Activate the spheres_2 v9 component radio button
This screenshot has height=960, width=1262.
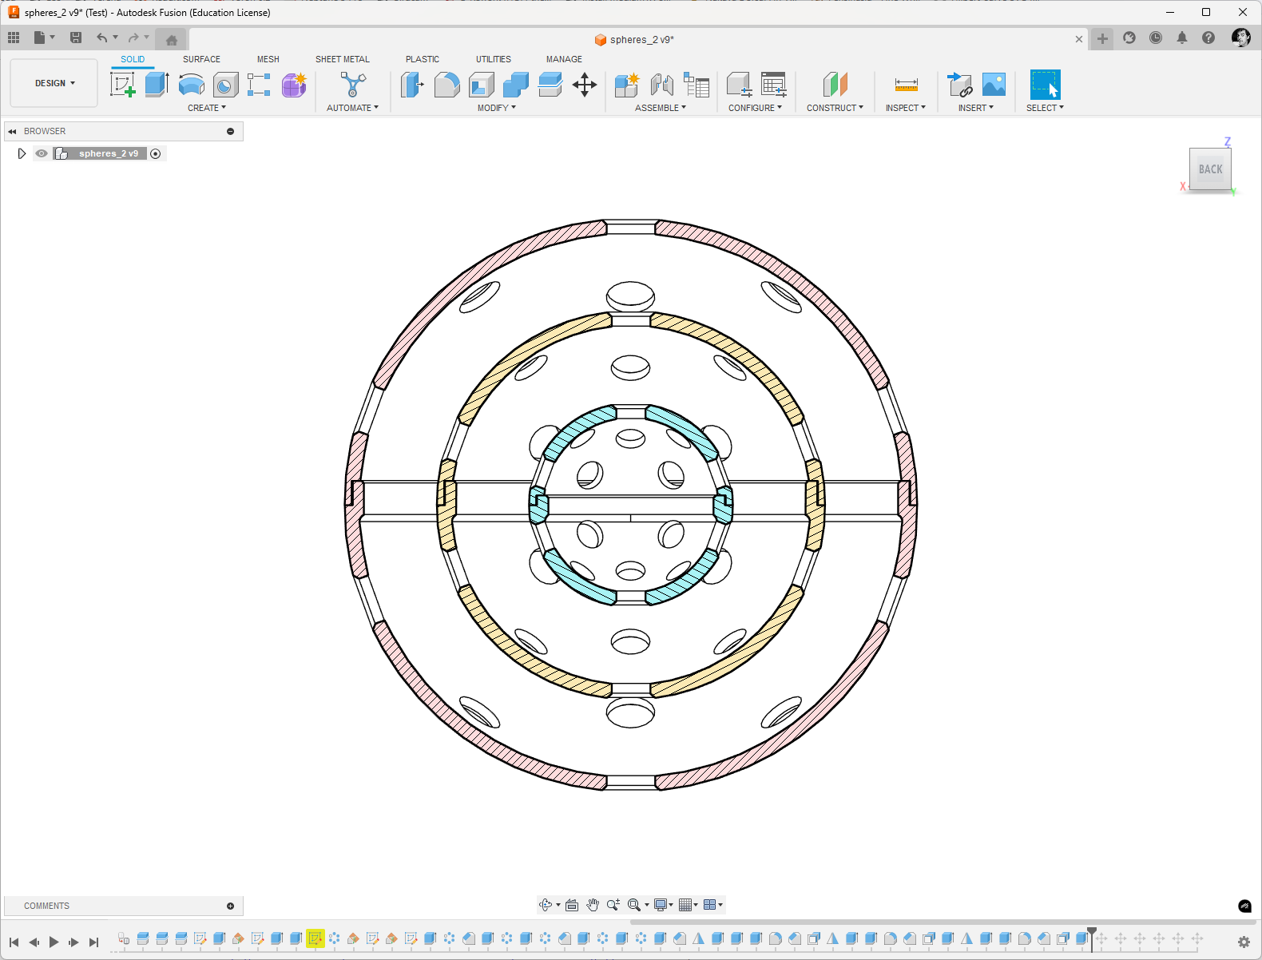(156, 153)
